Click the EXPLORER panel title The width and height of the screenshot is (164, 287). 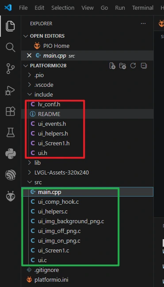tap(41, 23)
